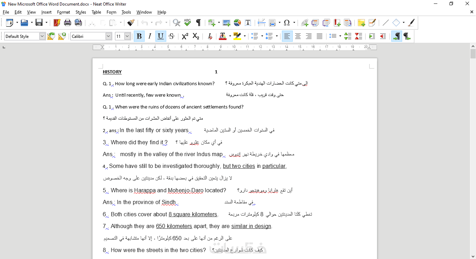Screen dimensions: 476x259
Task: Show draw functions with the brush icon
Action: 412,23
